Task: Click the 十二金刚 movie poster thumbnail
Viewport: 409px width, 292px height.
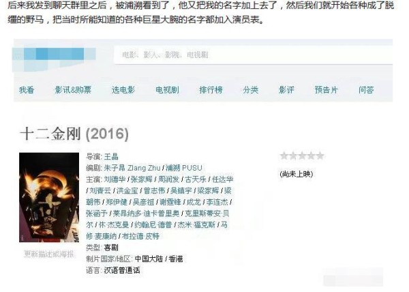Action: click(49, 197)
